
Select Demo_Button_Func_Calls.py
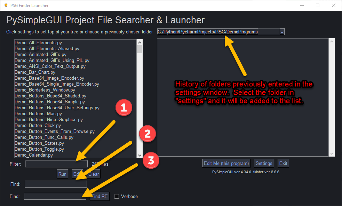pos(44,137)
